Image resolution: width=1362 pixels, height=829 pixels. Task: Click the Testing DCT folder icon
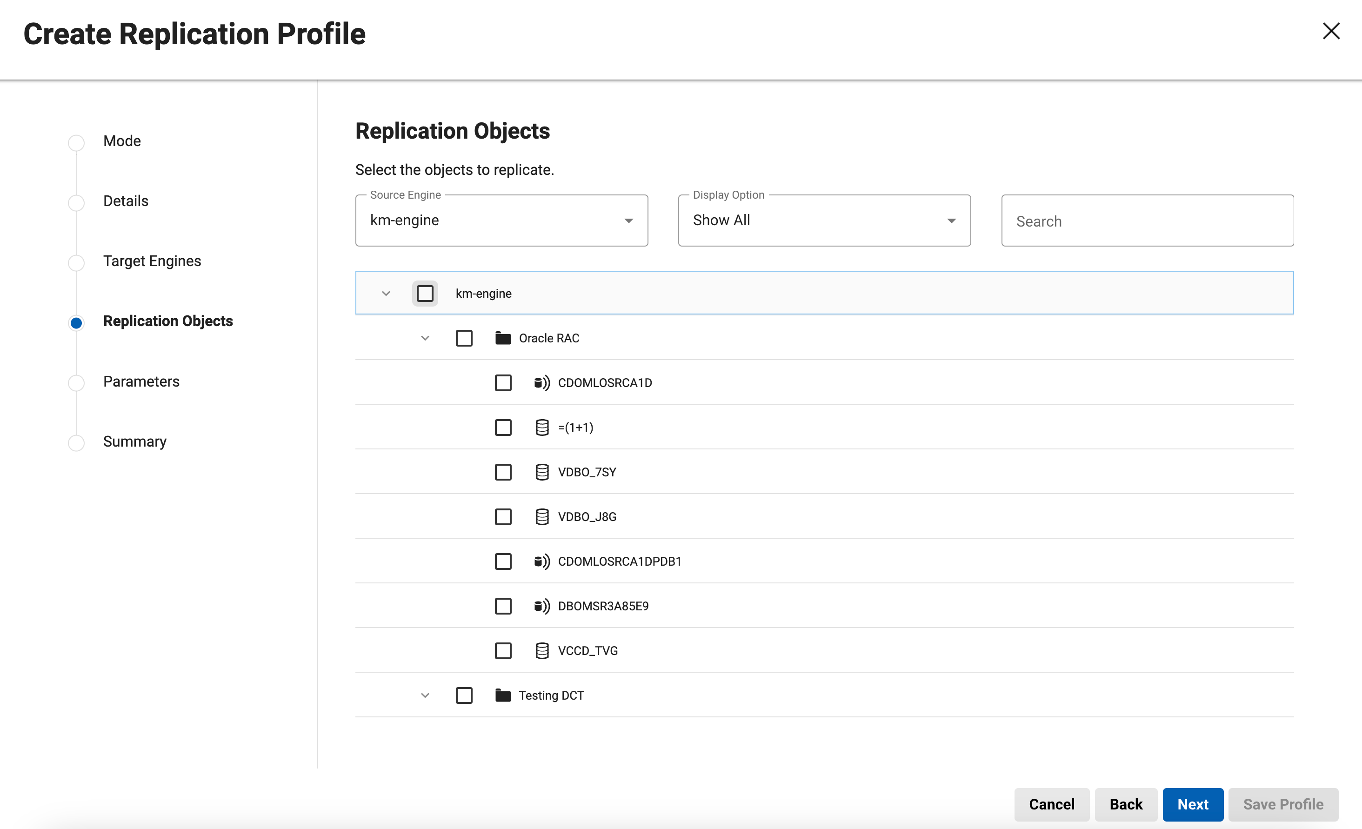(502, 695)
